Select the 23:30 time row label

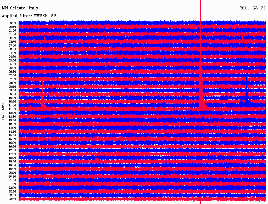[x=12, y=199]
